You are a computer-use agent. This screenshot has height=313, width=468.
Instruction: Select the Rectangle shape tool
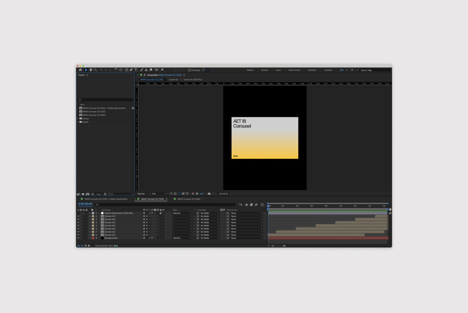pyautogui.click(x=127, y=70)
